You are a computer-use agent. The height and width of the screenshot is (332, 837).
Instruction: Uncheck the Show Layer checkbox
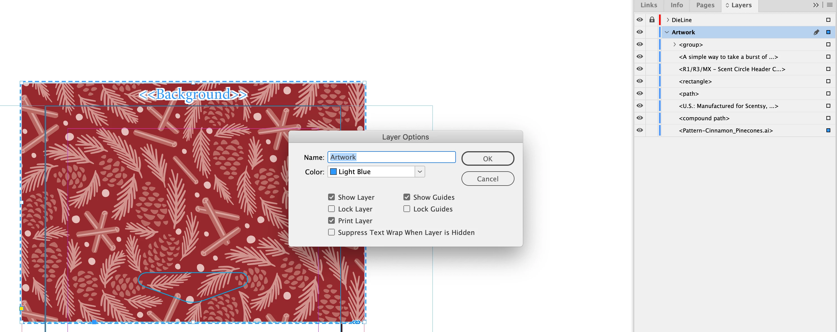point(331,197)
